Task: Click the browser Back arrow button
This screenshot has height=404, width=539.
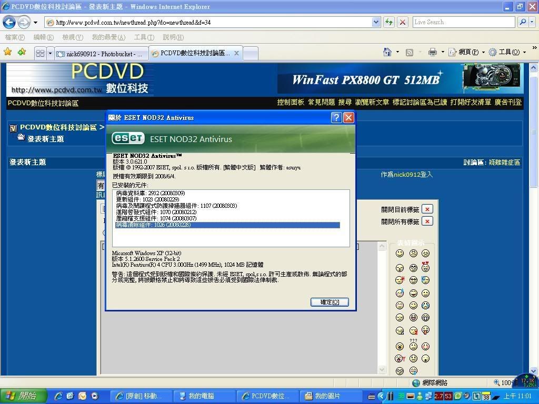Action: 9,22
